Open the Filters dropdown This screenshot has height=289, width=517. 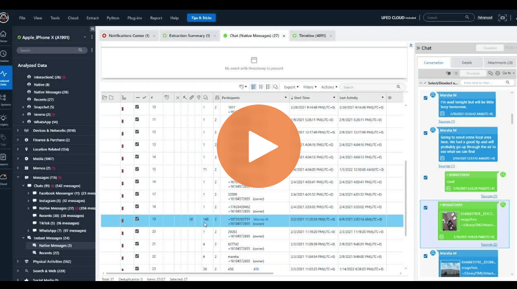309,87
